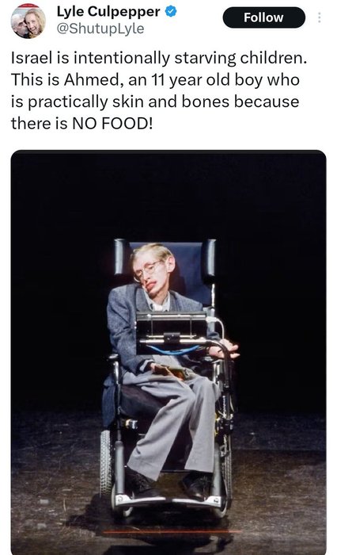Click the wheelchair headrest in the photo
Image resolution: width=337 pixels, height=555 pixels.
(165, 257)
